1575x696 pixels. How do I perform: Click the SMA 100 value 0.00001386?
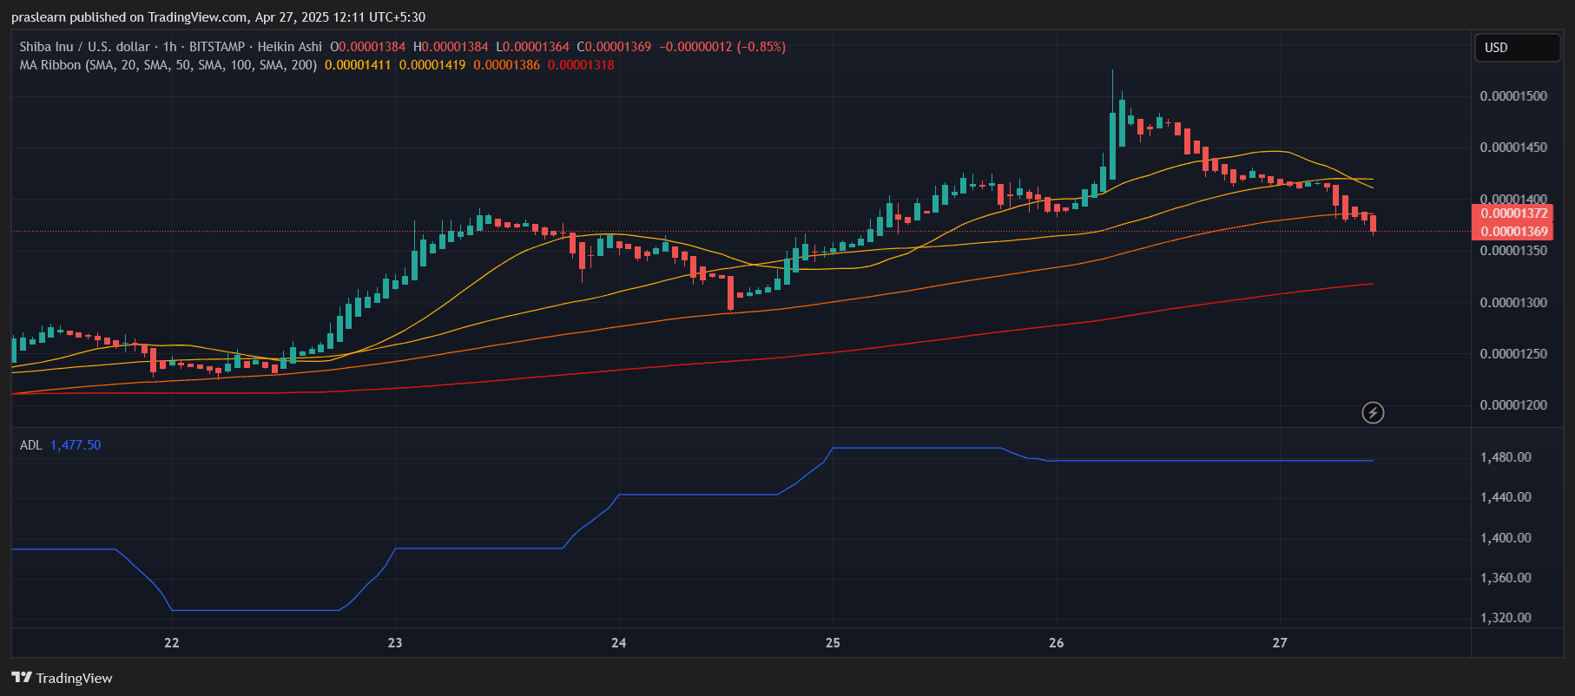[506, 65]
